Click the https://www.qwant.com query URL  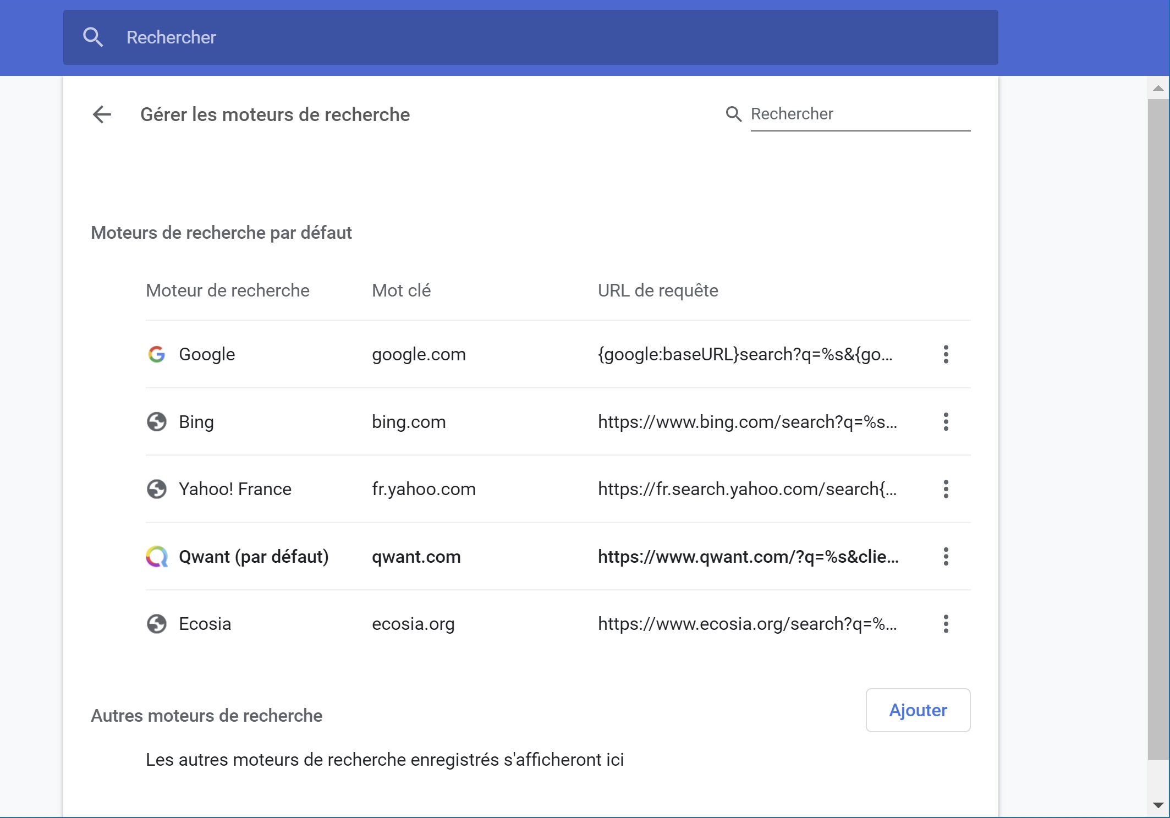click(x=749, y=557)
